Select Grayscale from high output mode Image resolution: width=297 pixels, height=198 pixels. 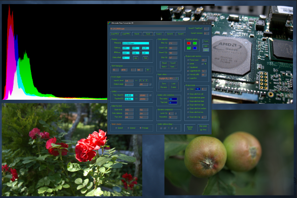point(195,105)
